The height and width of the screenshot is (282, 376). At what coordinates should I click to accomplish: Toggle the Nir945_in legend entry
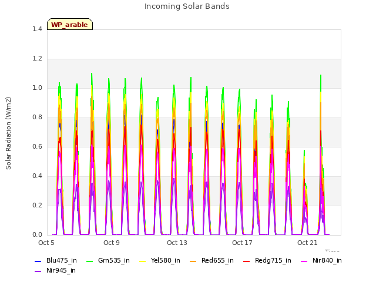coord(55,271)
